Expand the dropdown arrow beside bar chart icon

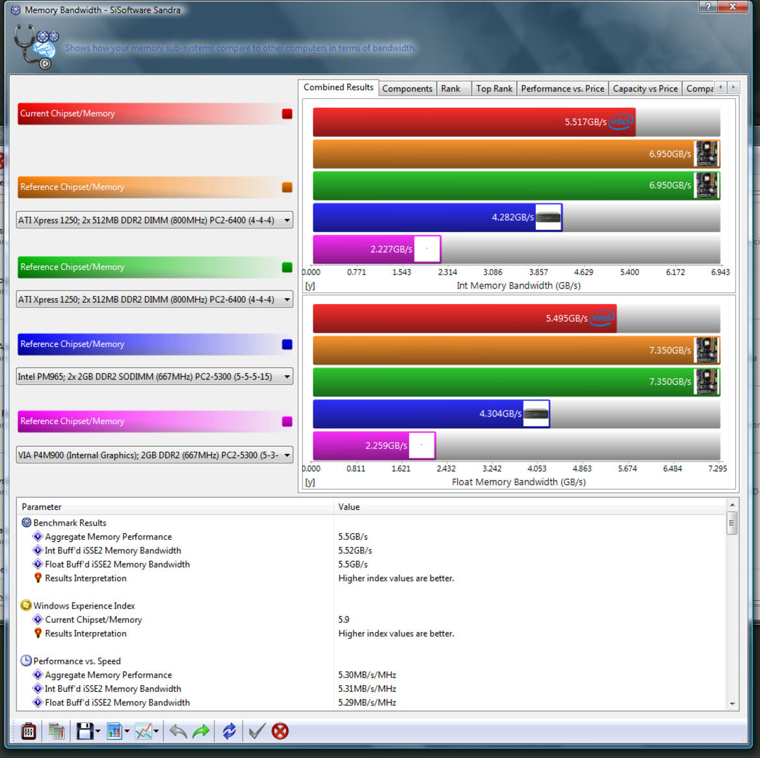coord(127,731)
